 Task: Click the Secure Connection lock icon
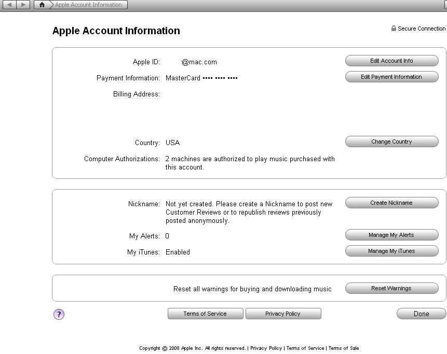tap(394, 28)
